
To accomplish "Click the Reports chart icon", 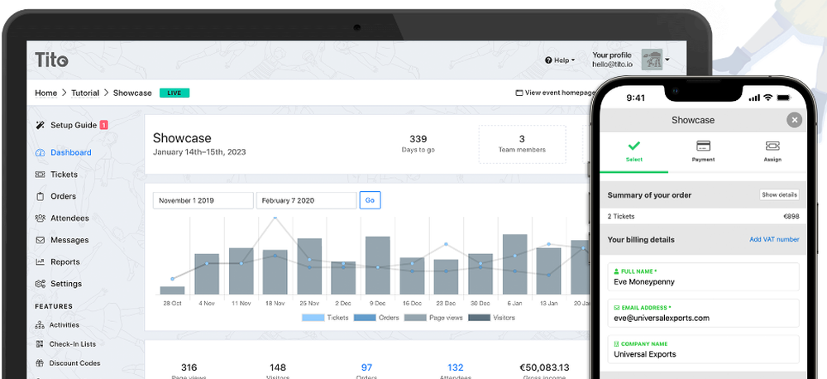I will point(40,261).
